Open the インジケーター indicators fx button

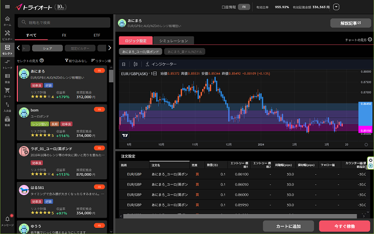[x=161, y=64]
